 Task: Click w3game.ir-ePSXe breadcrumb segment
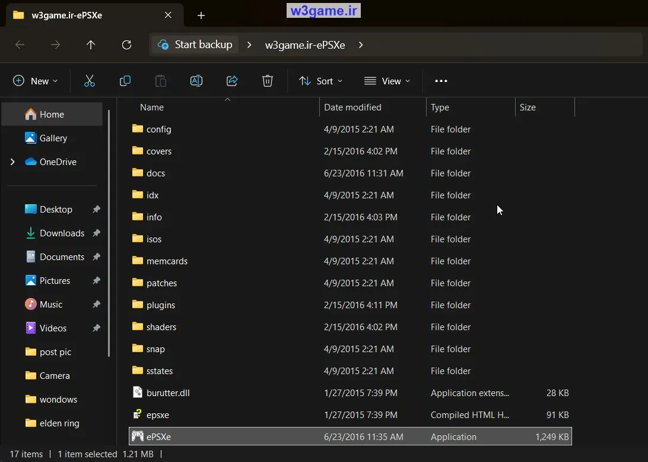[x=305, y=45]
